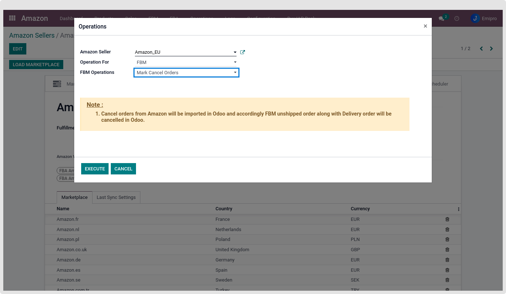Delete the Amazon.co.uk marketplace row

pyautogui.click(x=447, y=250)
